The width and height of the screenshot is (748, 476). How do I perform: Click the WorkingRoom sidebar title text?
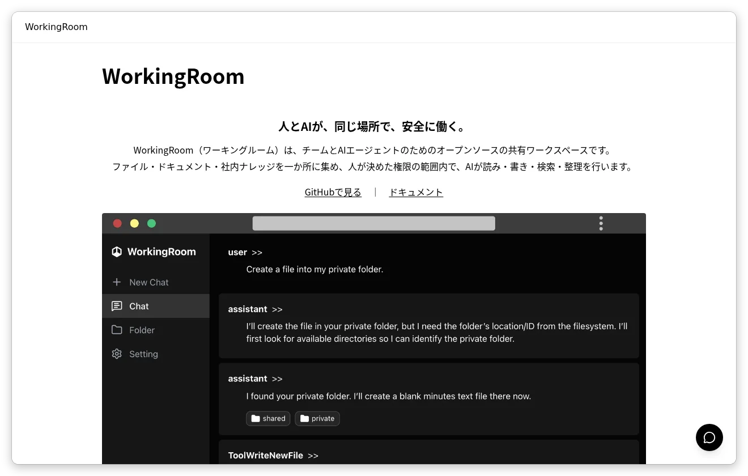click(161, 252)
